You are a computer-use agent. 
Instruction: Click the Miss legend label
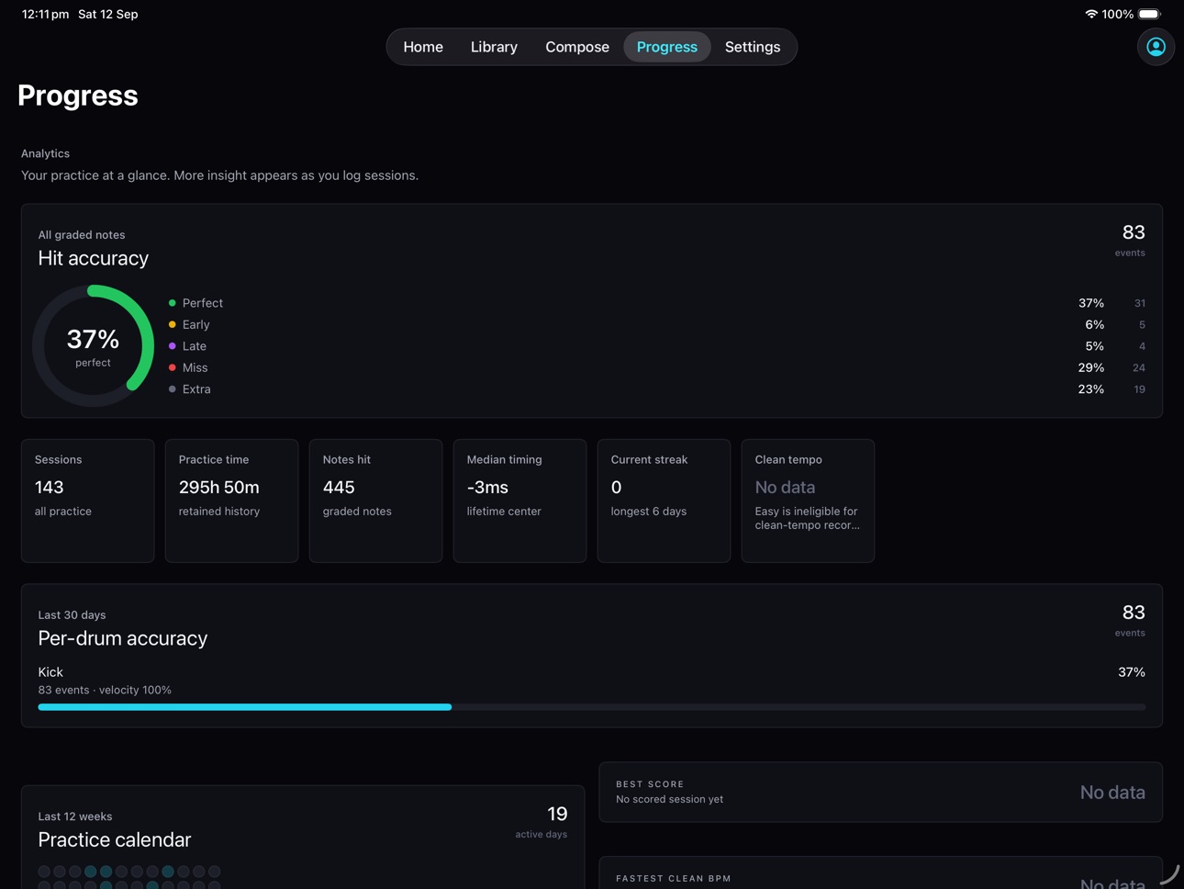tap(195, 367)
